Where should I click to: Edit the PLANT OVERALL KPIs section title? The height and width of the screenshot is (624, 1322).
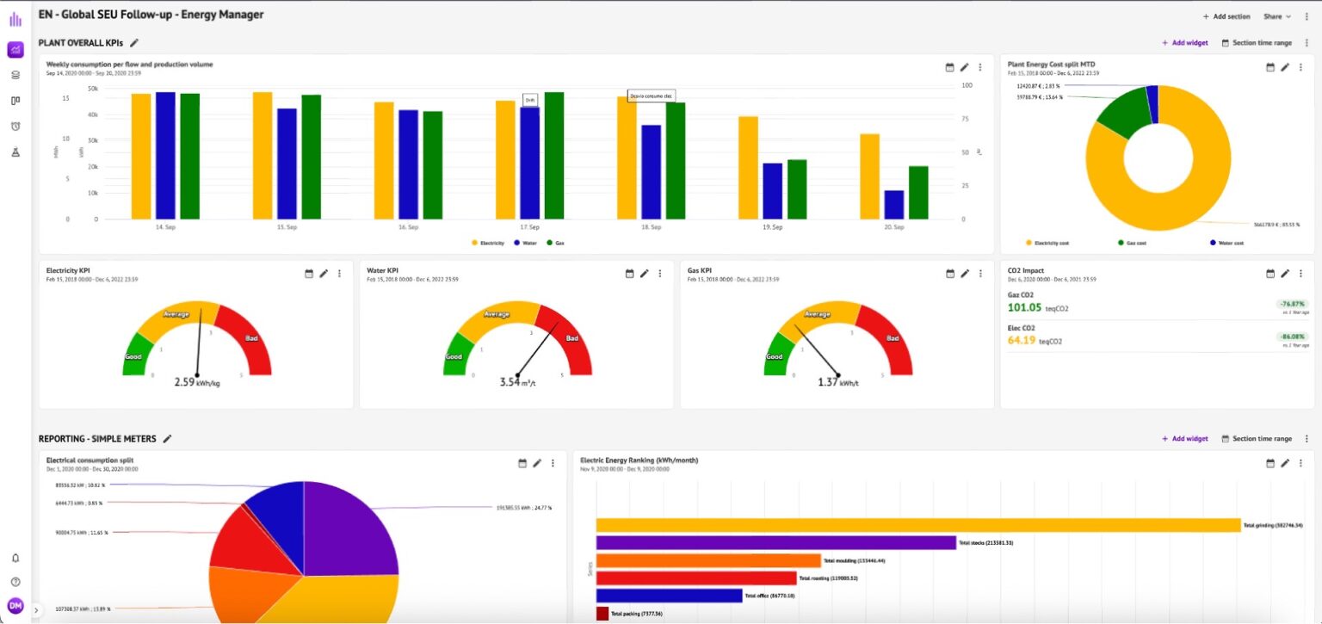pyautogui.click(x=134, y=42)
